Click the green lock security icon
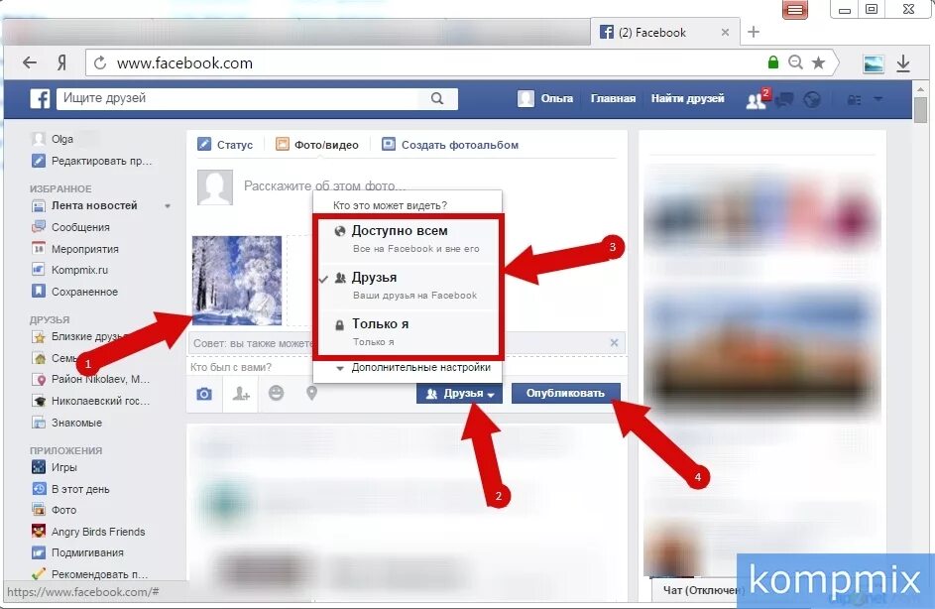This screenshot has height=609, width=935. point(772,62)
